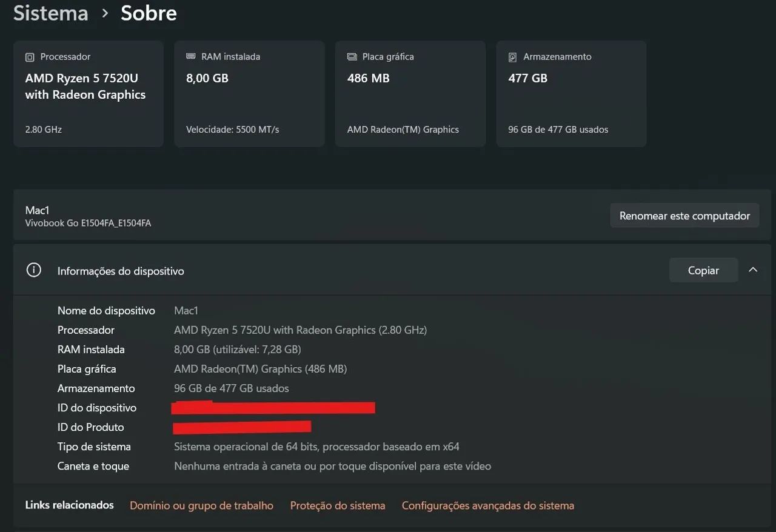Open Configurações avançadas do sistema link
The width and height of the screenshot is (776, 532).
(x=488, y=505)
